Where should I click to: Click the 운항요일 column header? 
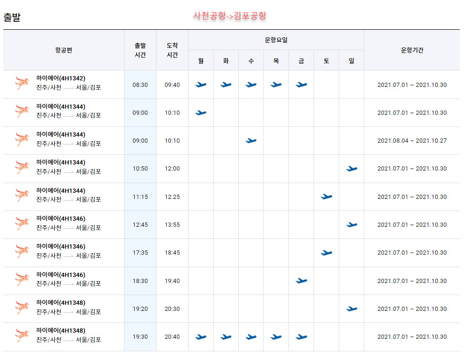276,40
